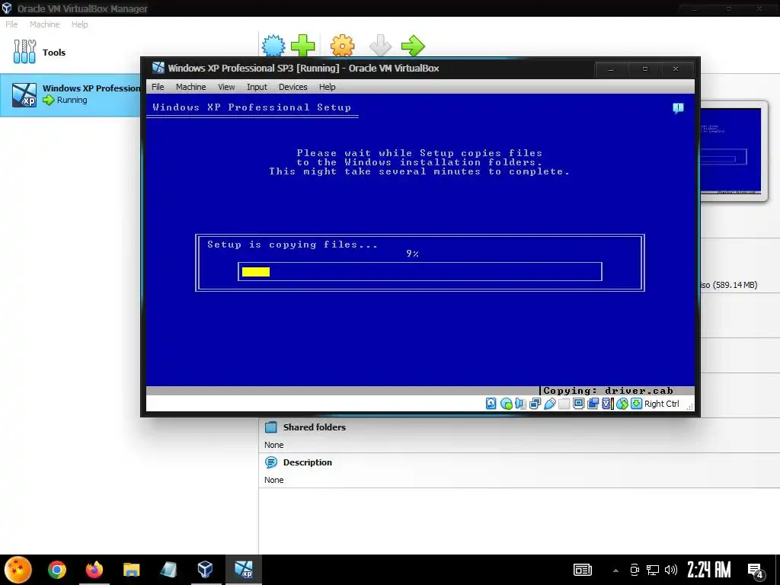Open the orange gear Settings icon in Manager
Viewport: 780px width, 585px height.
(x=343, y=46)
